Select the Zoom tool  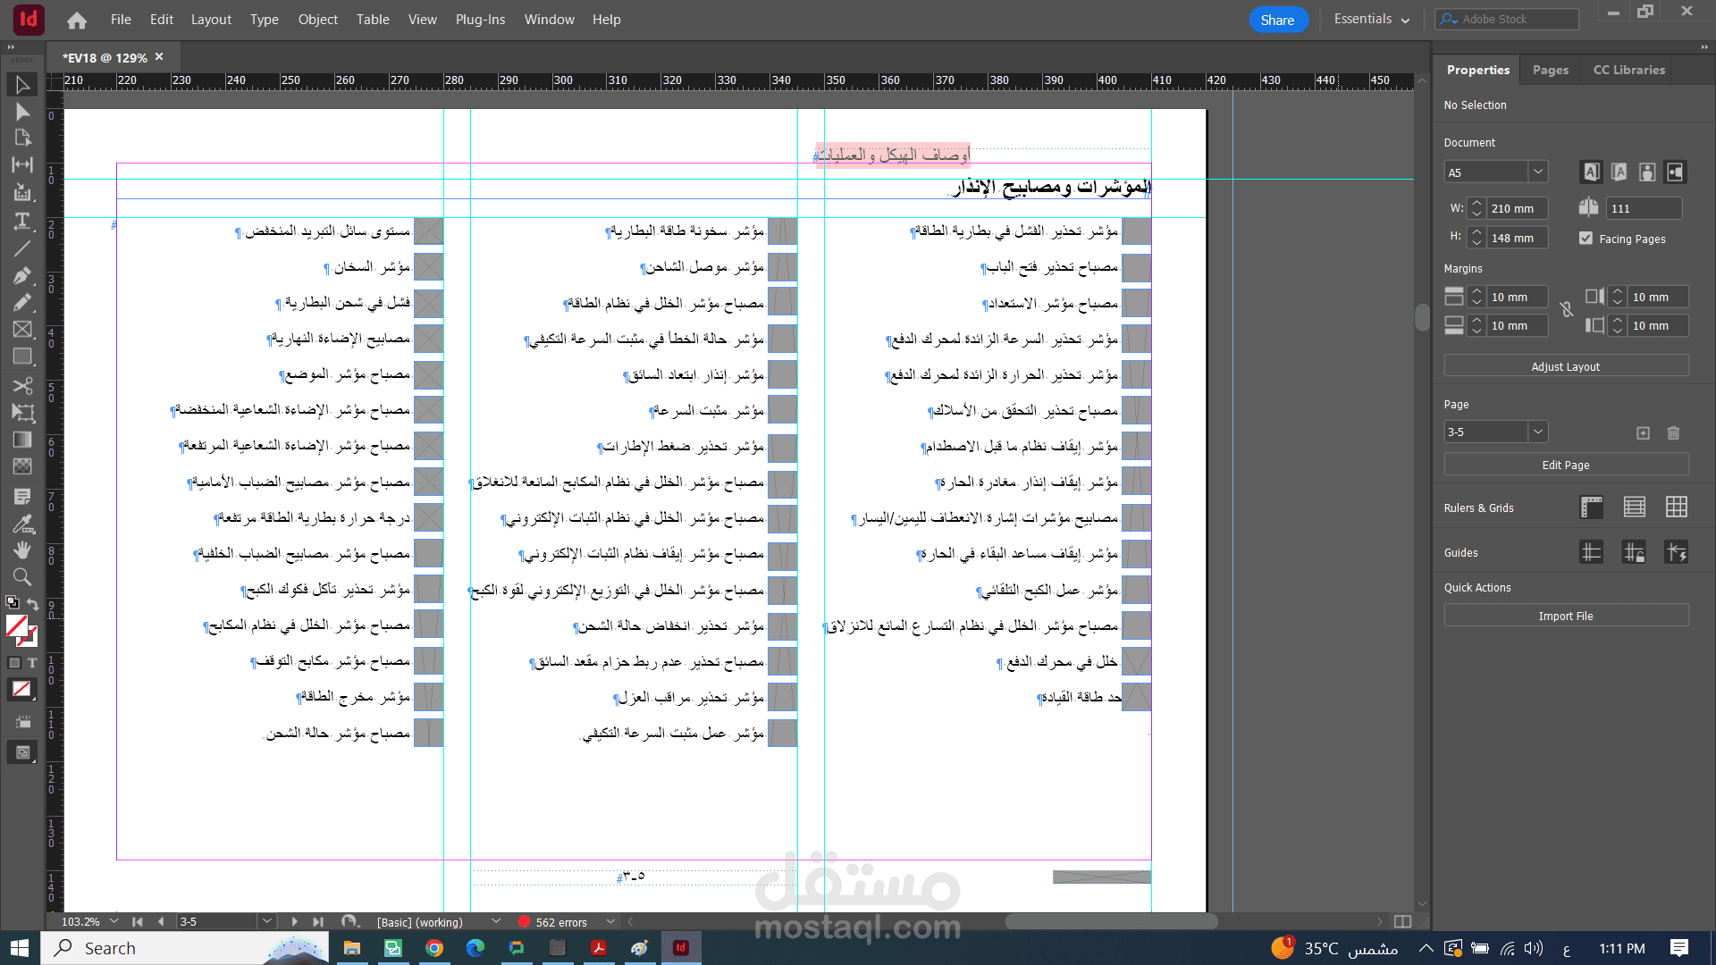click(x=22, y=576)
